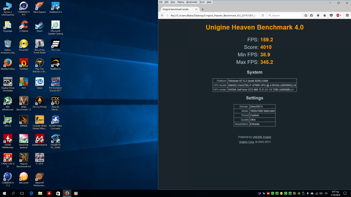Open Firefox Edit menu
Viewport: 351px width, 197px height.
(x=166, y=2)
